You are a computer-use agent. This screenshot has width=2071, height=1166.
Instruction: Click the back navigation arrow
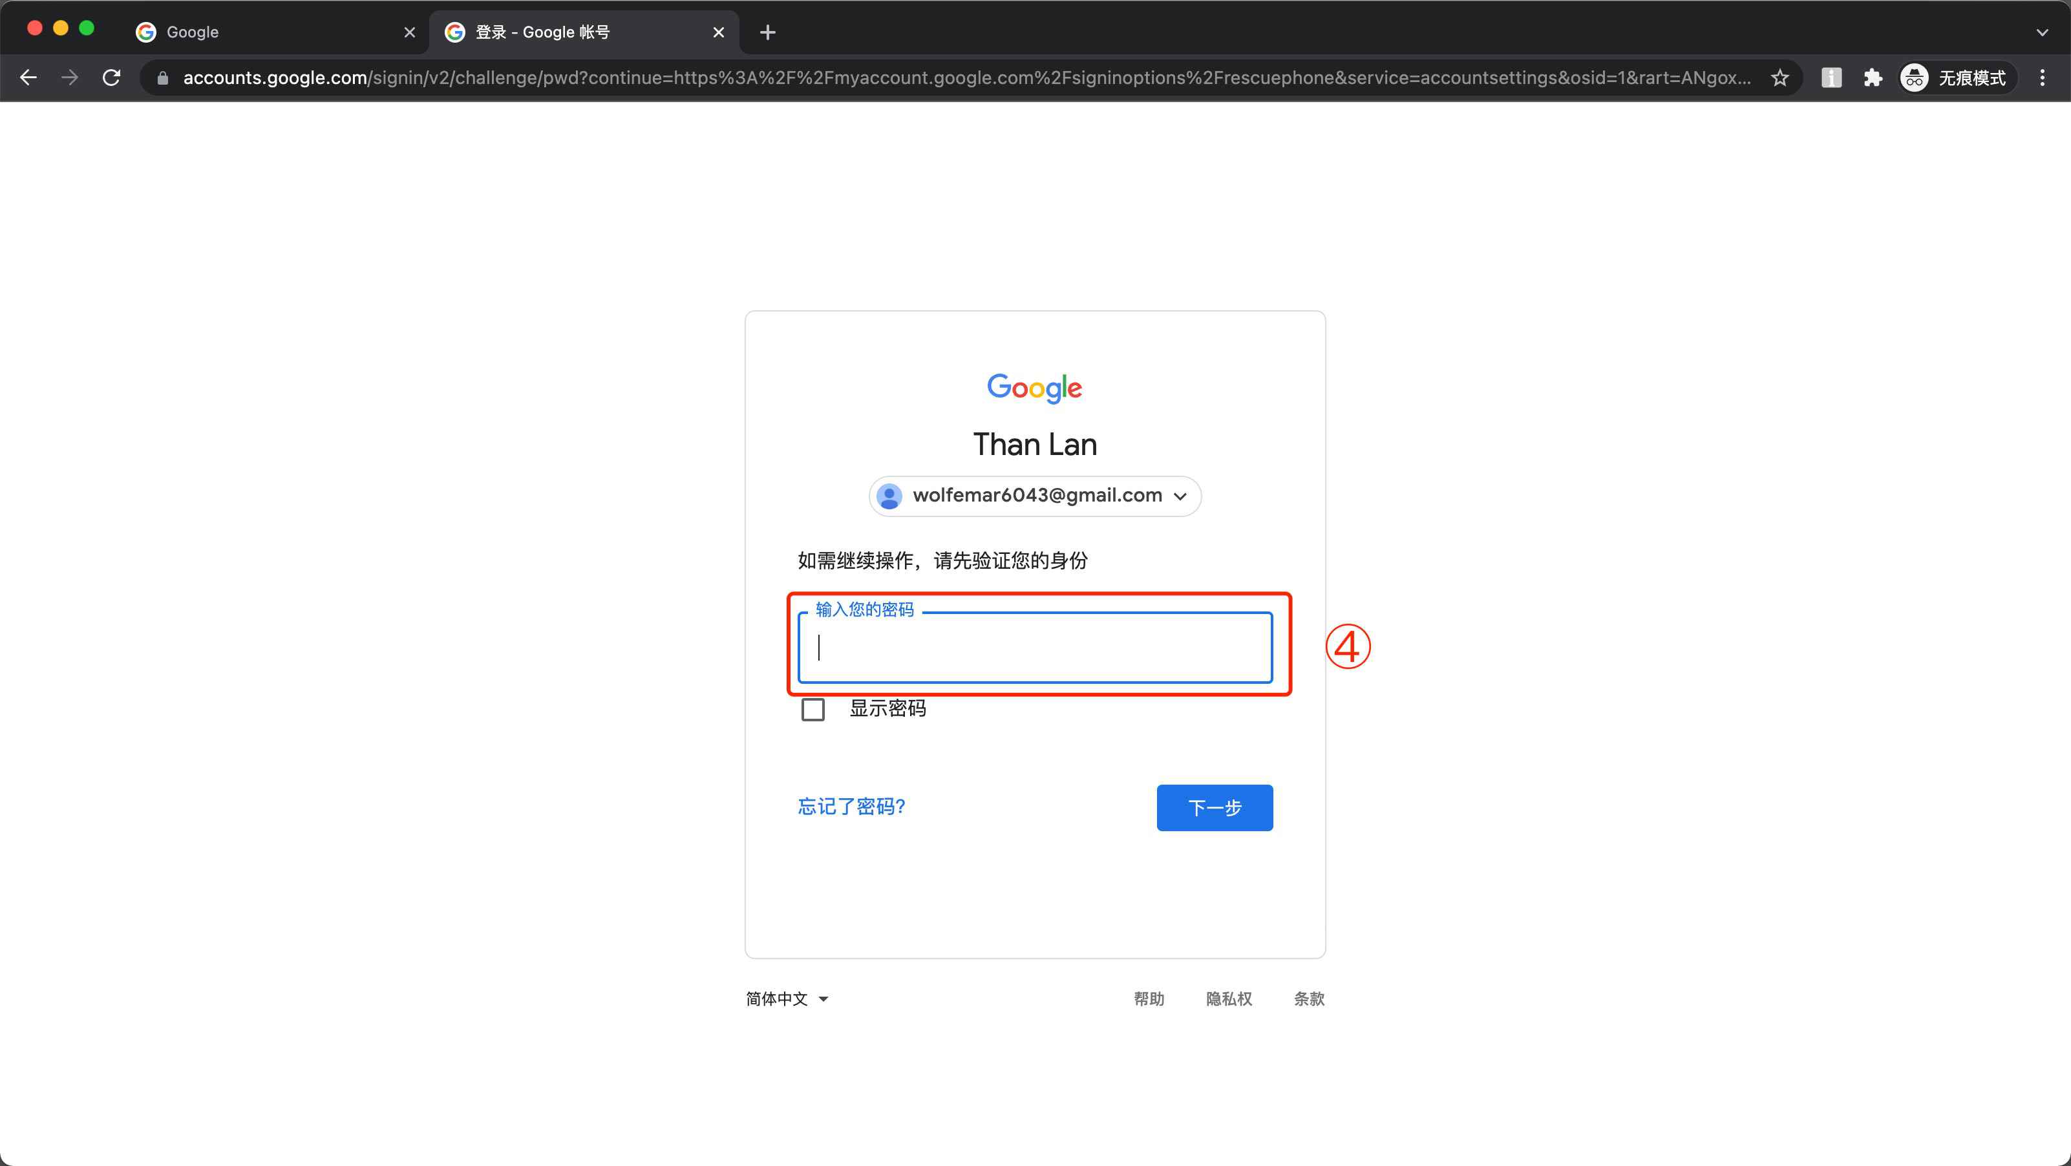coord(29,77)
